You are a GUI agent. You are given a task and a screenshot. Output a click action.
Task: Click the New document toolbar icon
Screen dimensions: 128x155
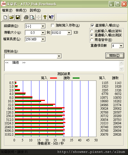click(x=5, y=17)
